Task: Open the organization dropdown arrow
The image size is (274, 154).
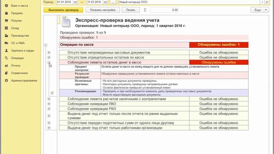Action: (x=262, y=2)
